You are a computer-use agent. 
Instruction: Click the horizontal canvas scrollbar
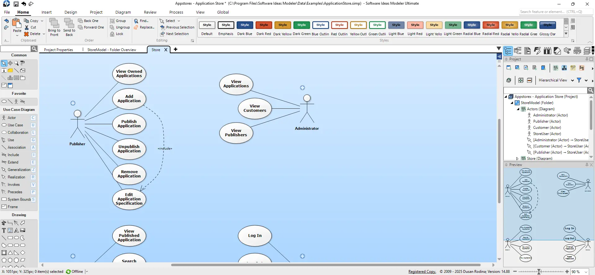point(326,265)
